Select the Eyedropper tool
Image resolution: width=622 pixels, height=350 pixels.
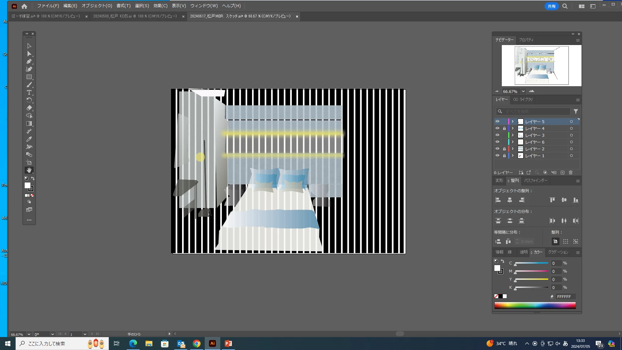click(x=29, y=139)
